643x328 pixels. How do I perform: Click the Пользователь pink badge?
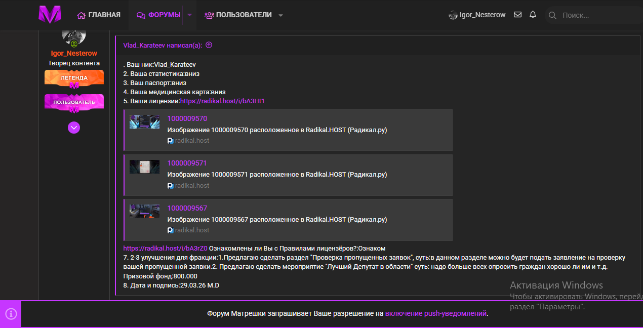tap(74, 102)
